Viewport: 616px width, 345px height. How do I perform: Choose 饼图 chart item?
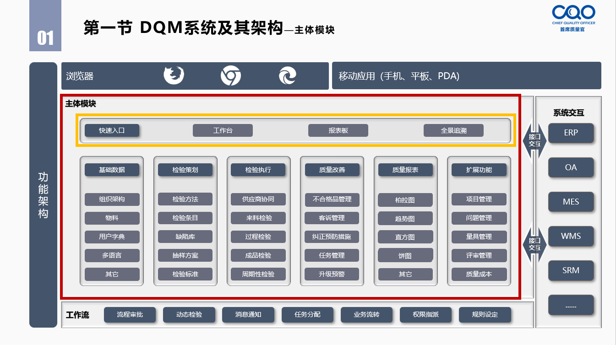pyautogui.click(x=405, y=255)
